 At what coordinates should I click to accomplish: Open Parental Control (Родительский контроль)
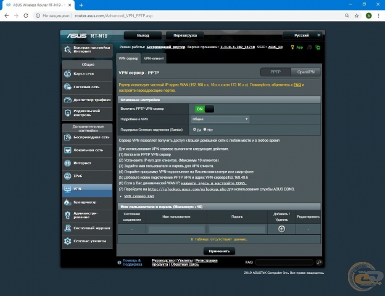(x=87, y=113)
